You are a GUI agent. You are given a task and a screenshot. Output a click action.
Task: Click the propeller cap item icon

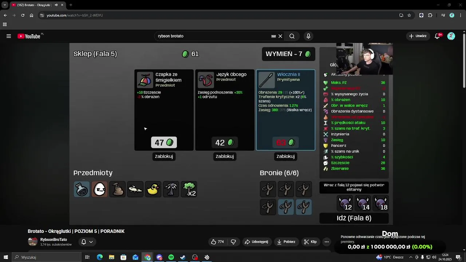(145, 80)
